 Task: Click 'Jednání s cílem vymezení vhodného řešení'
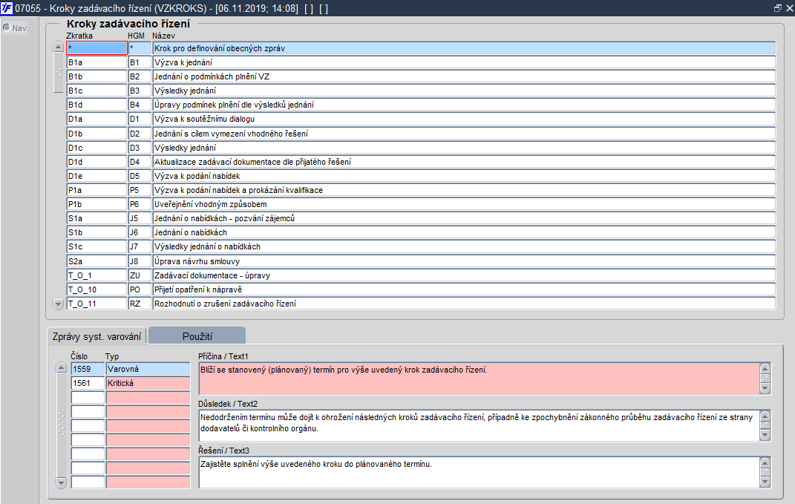coord(464,134)
